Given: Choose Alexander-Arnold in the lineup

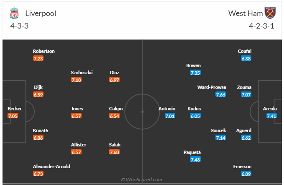Looking at the screenshot, I should click(x=51, y=167).
